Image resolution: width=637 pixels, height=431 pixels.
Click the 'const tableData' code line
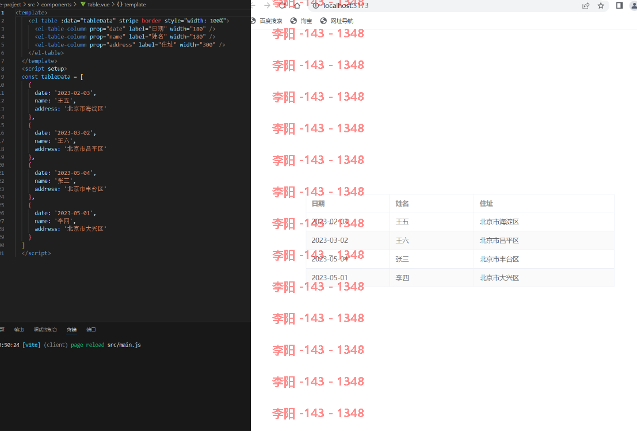pos(52,77)
